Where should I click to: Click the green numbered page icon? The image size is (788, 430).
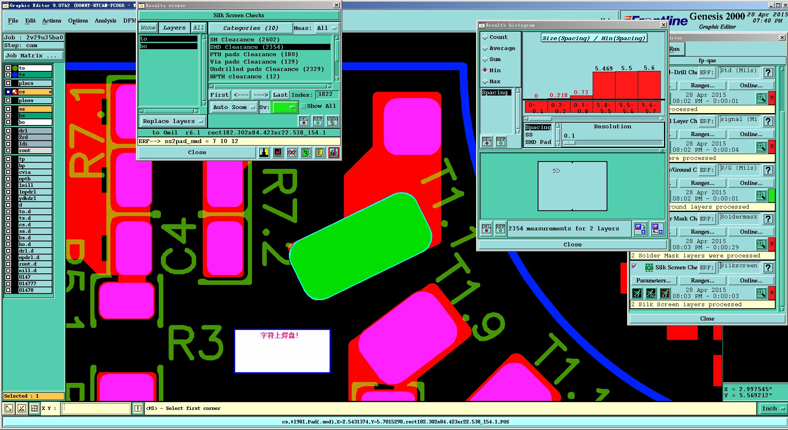[306, 152]
